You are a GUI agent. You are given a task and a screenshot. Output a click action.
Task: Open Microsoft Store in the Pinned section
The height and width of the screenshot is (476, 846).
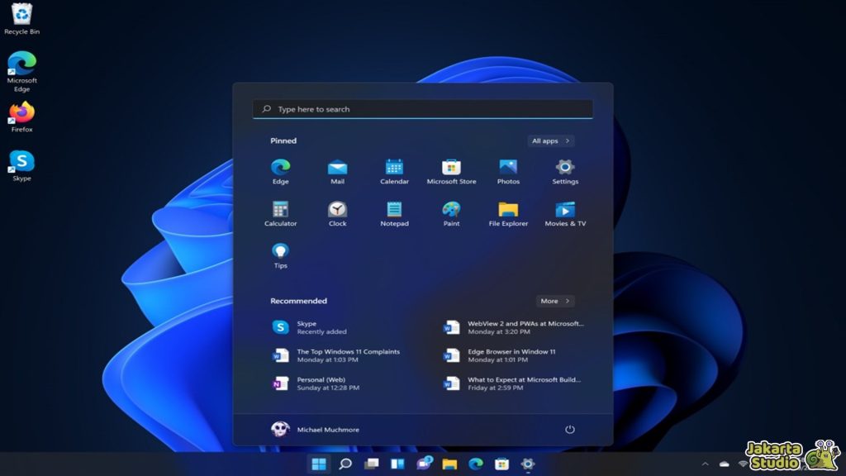(451, 172)
